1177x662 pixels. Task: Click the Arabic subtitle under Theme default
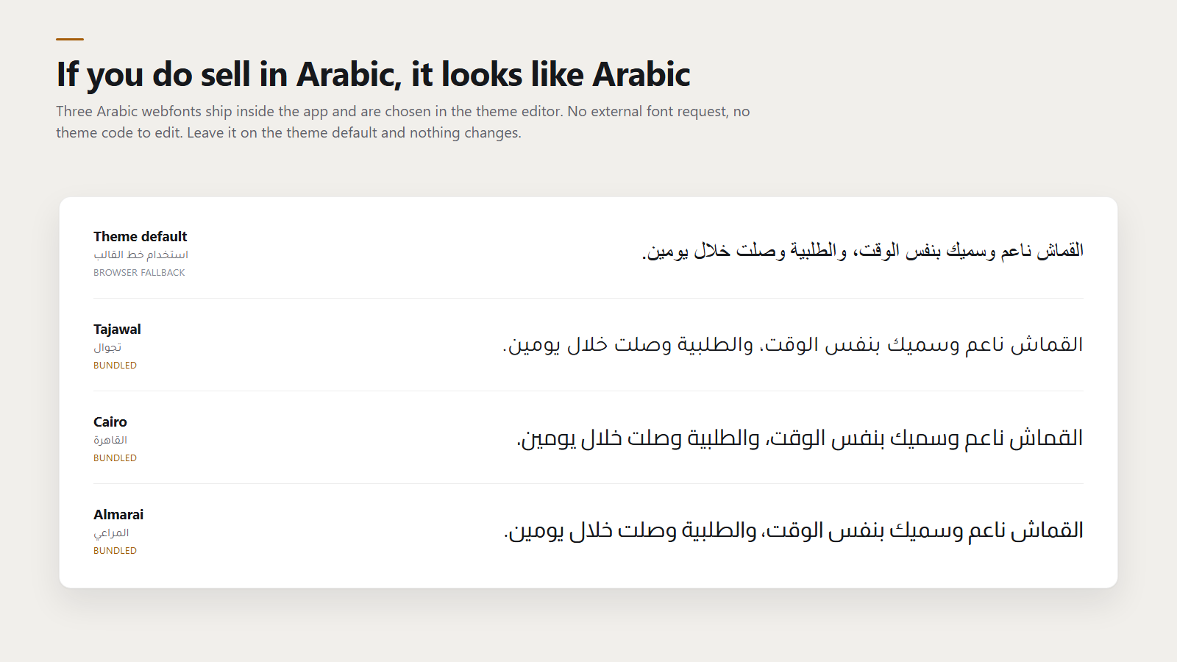point(141,255)
